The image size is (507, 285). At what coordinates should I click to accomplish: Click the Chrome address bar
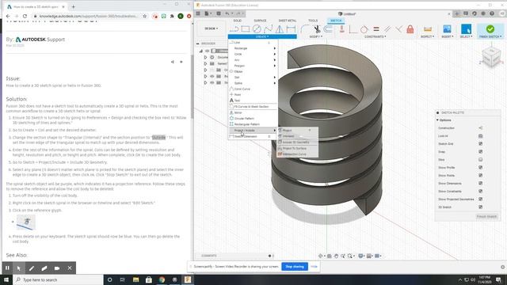pos(89,16)
